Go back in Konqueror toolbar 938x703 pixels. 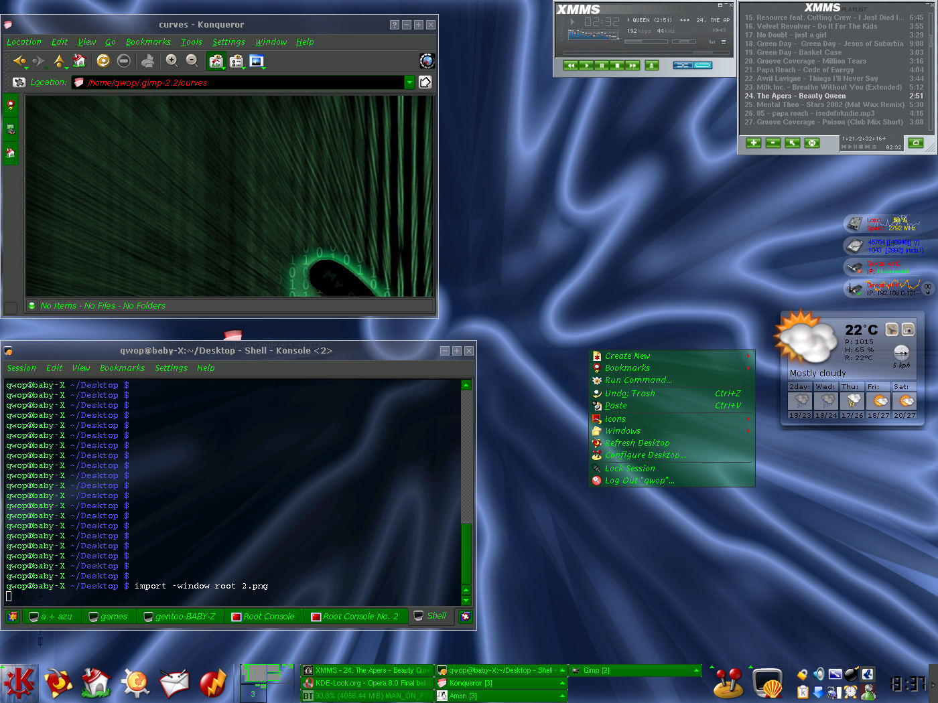pyautogui.click(x=18, y=61)
